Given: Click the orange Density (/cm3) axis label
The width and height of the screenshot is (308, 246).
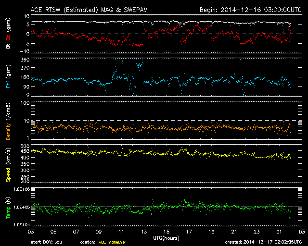Looking at the screenshot, I should coord(8,122).
